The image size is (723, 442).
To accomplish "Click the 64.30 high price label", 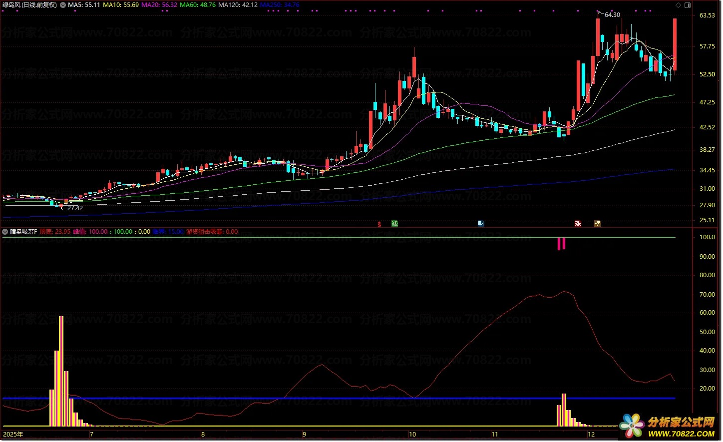I will click(612, 15).
